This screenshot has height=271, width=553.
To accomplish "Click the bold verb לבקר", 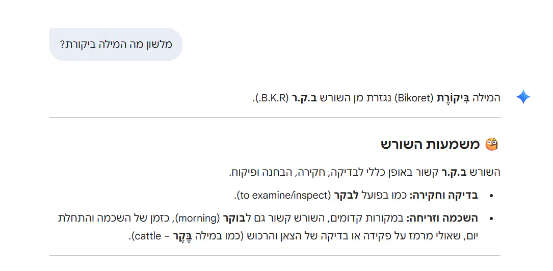I will [x=346, y=195].
